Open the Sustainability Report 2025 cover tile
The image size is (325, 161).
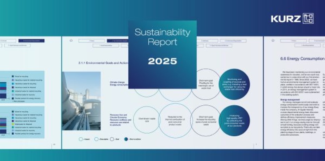tap(162, 55)
